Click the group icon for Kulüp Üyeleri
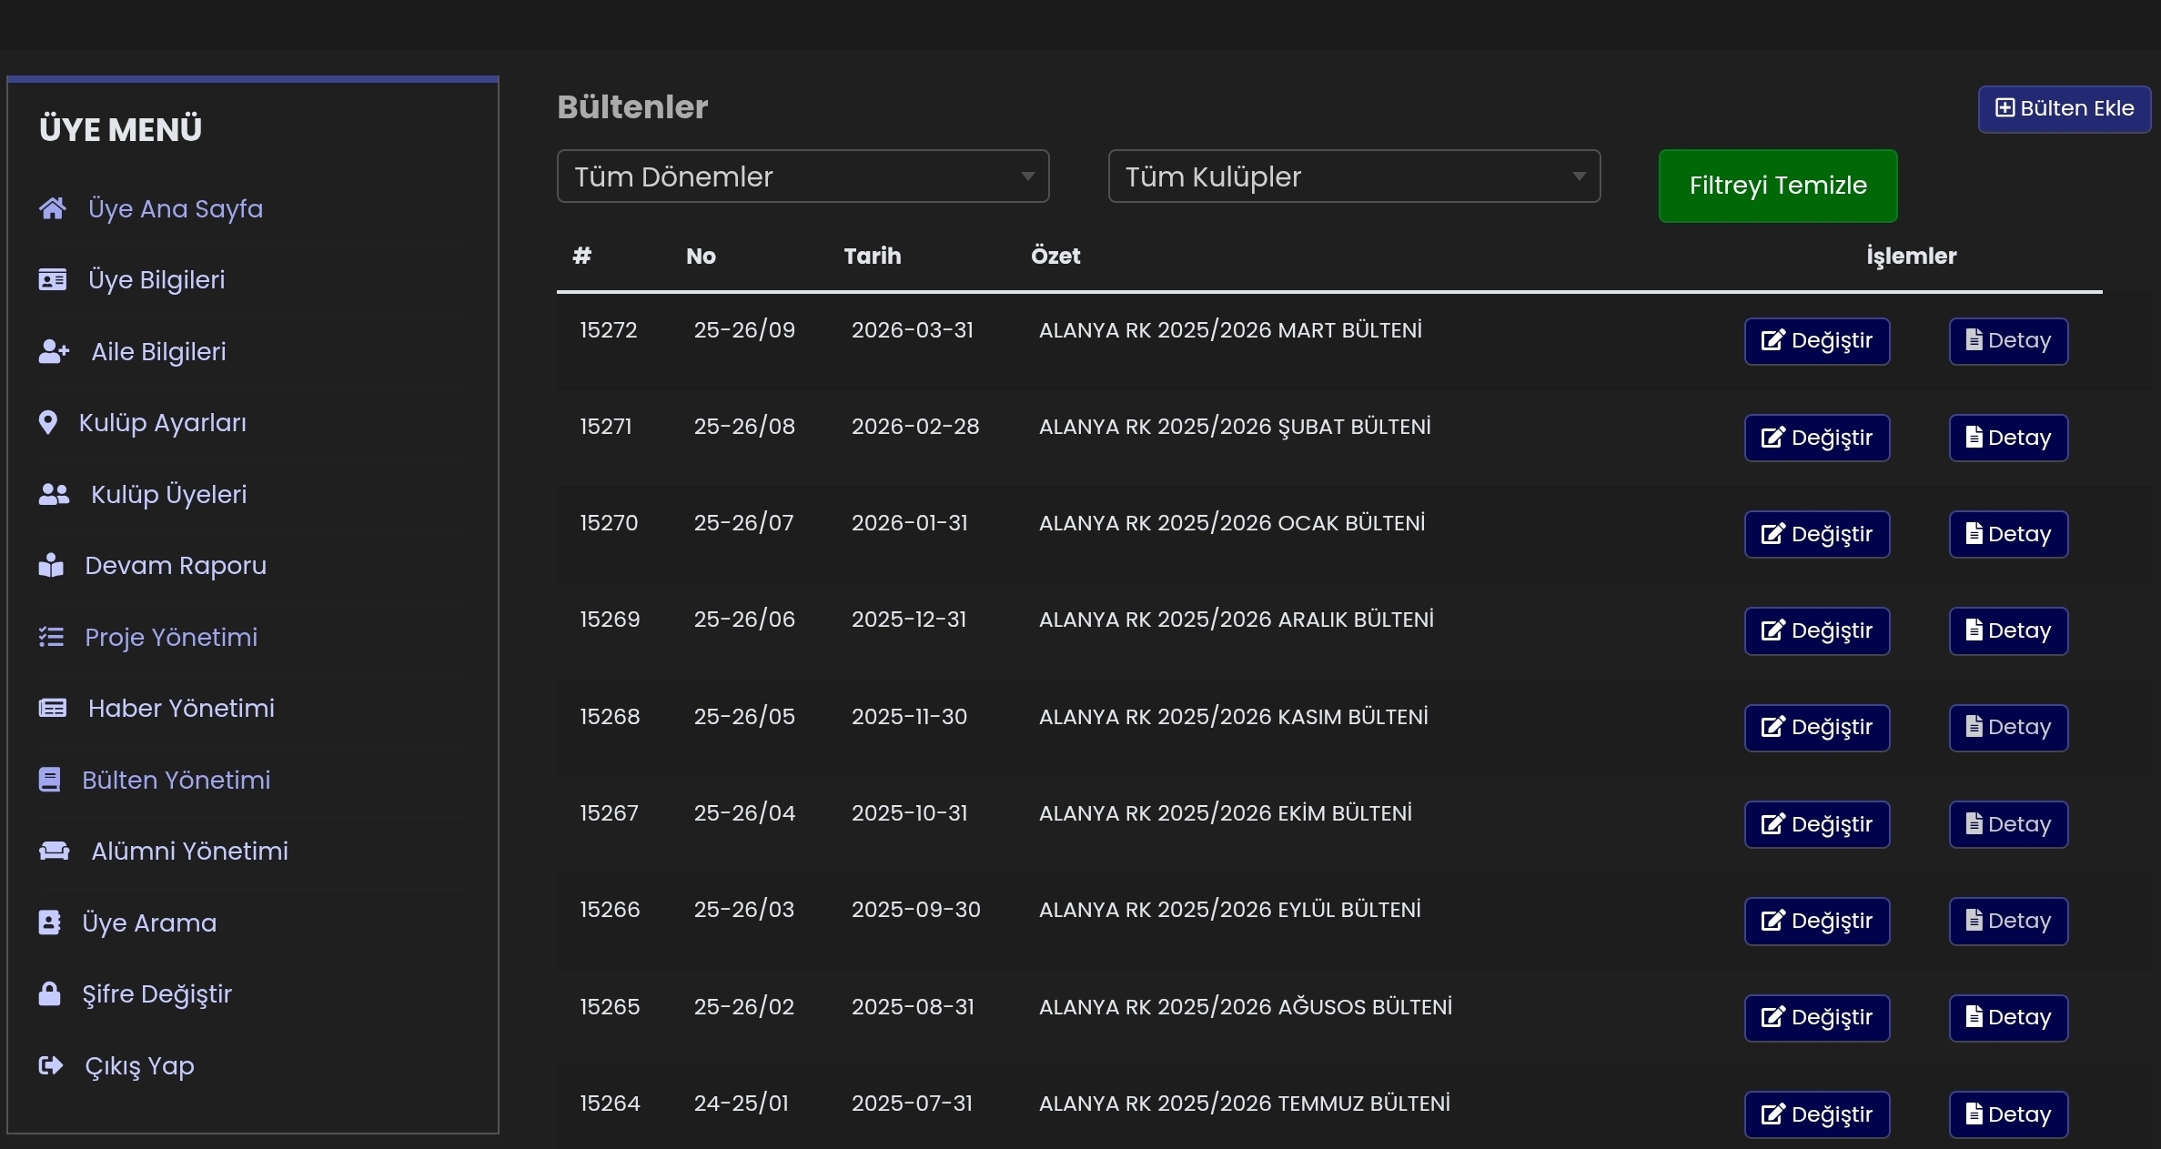Image resolution: width=2161 pixels, height=1149 pixels. coord(54,494)
